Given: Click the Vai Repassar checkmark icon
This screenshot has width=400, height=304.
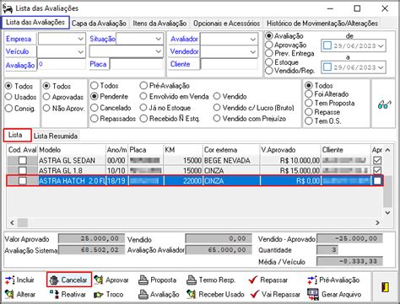Looking at the screenshot, I should [254, 294].
